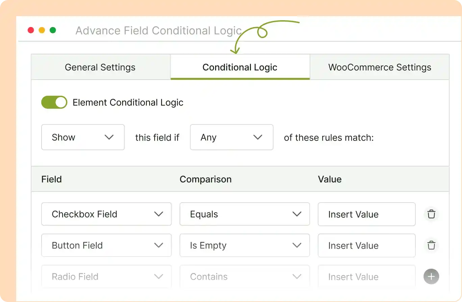Click Insert Value field in Button row
The height and width of the screenshot is (302, 462).
click(x=366, y=245)
